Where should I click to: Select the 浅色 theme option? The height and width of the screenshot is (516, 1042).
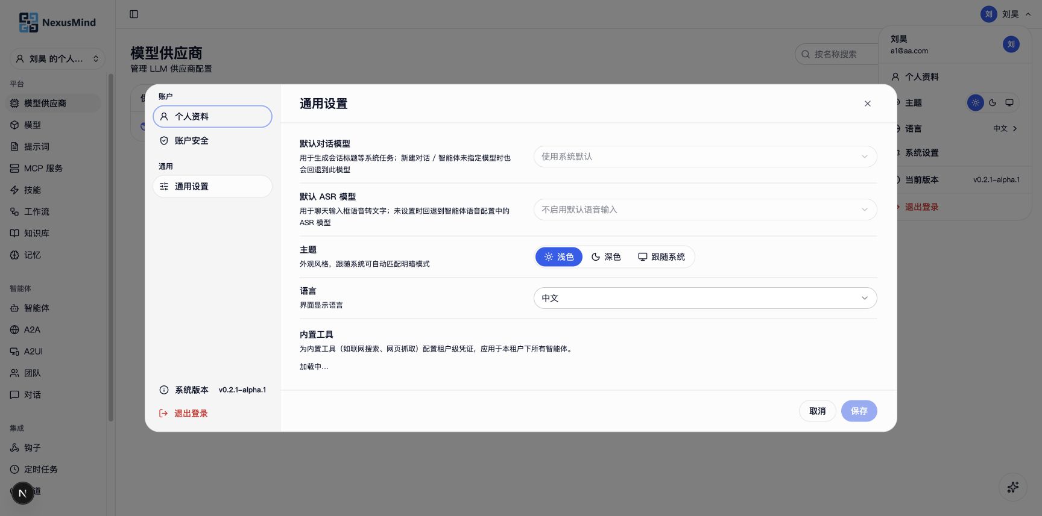(558, 256)
